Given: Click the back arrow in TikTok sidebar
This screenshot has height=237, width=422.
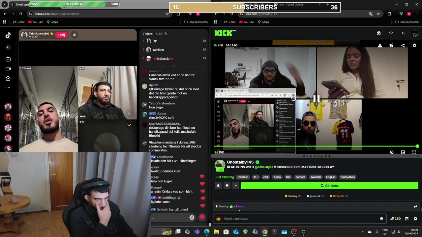Looking at the screenshot, I should pyautogui.click(x=8, y=47).
